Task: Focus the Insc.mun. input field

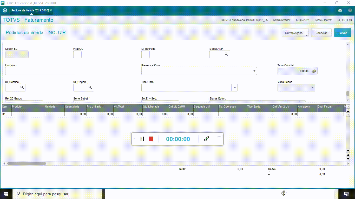Action: [40, 71]
